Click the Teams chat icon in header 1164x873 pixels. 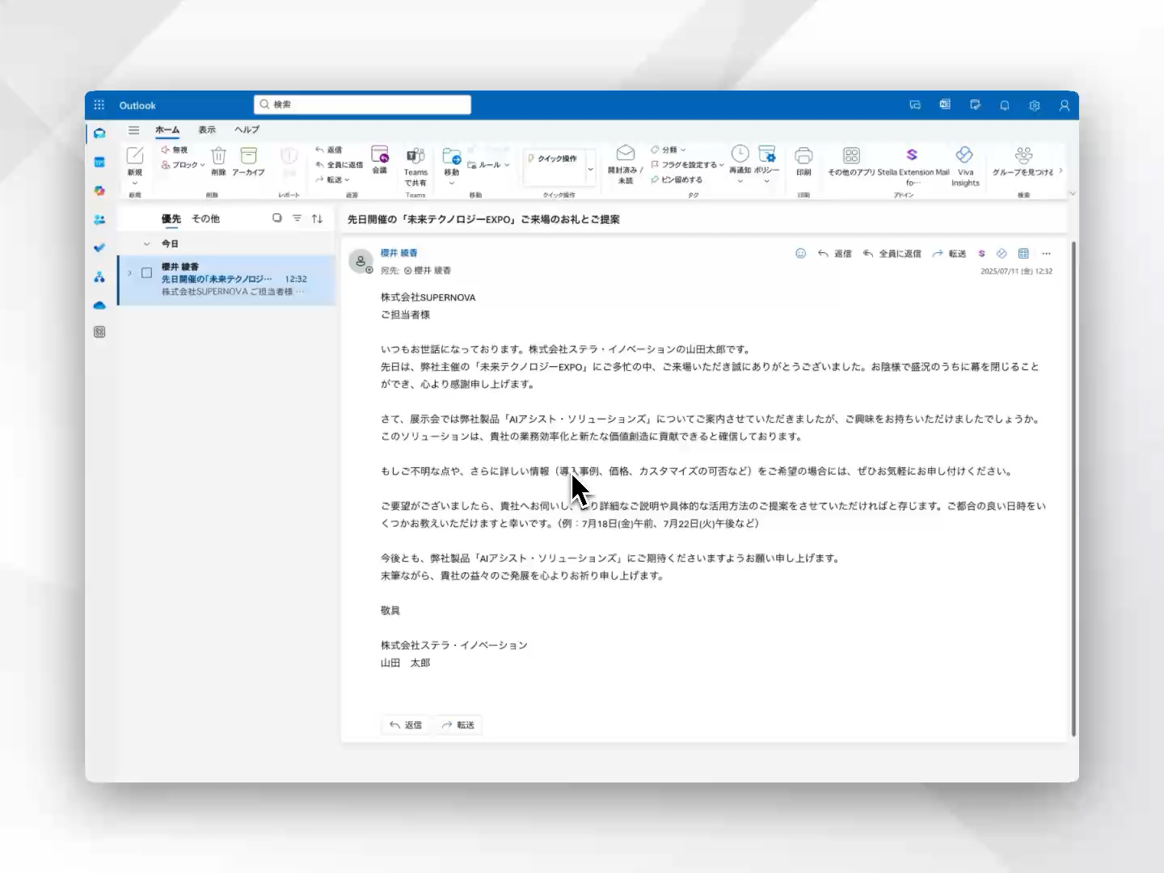point(915,105)
